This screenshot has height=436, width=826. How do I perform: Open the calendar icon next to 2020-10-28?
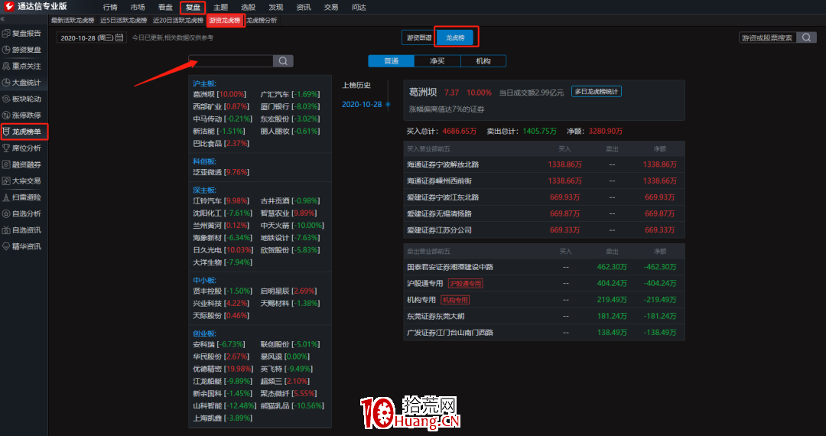coord(119,37)
